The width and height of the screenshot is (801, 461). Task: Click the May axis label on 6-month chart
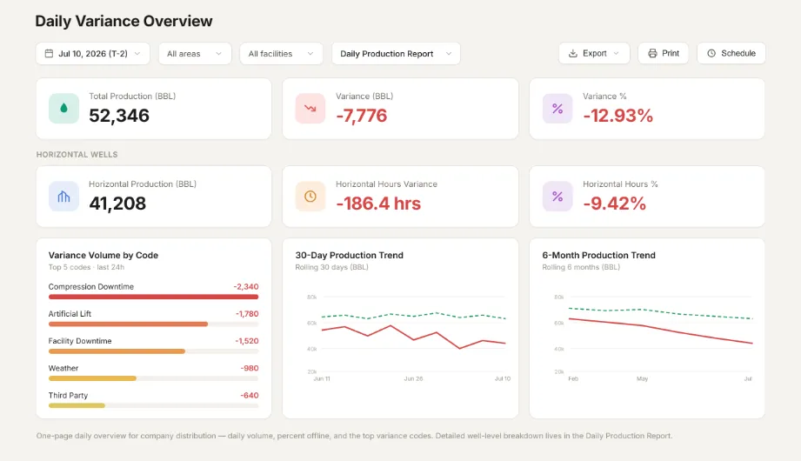pos(642,378)
